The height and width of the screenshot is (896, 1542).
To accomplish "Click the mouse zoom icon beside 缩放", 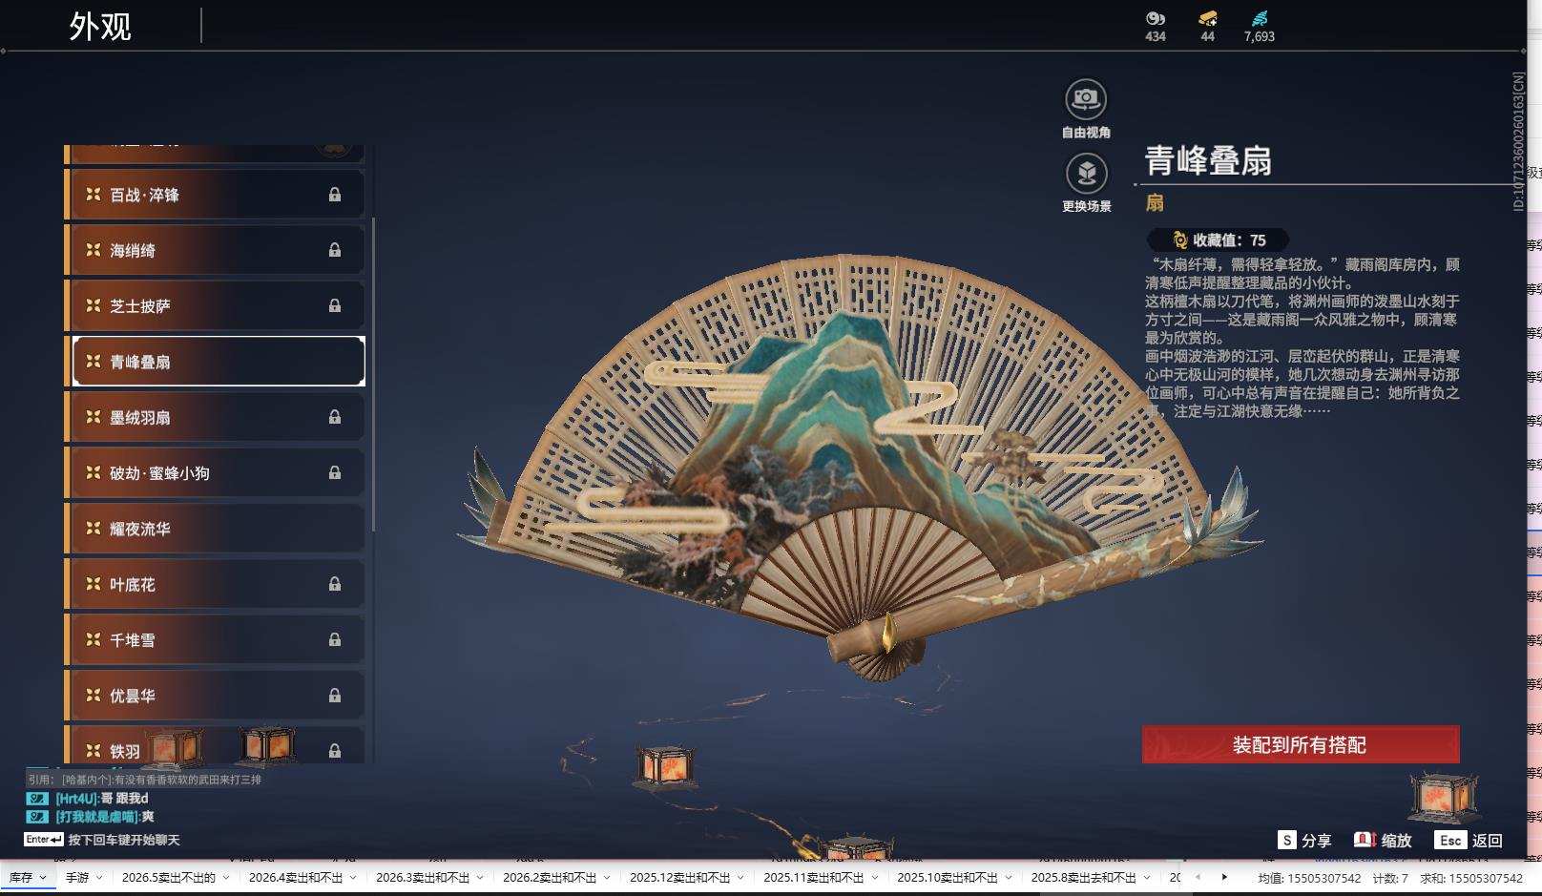I will [1365, 840].
